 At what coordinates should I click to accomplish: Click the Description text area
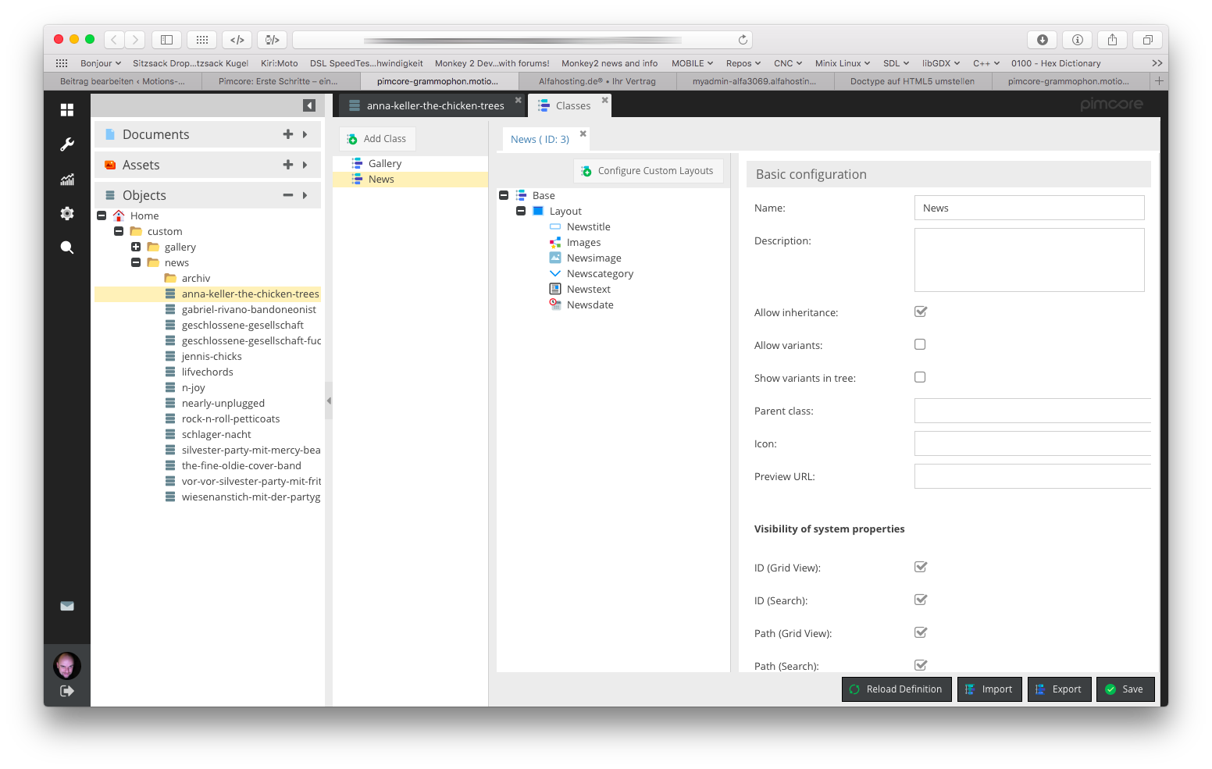point(1028,260)
